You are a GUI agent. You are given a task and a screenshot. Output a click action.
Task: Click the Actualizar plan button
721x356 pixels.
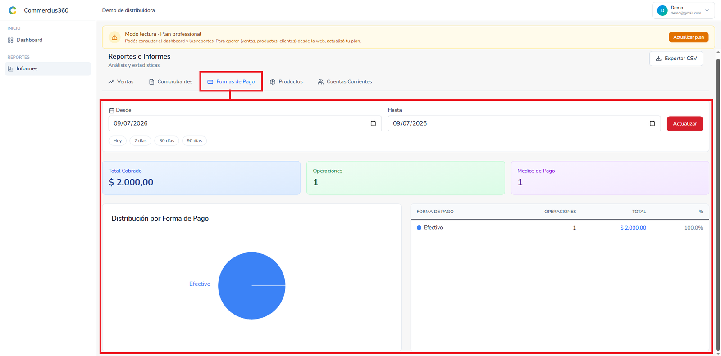click(x=688, y=37)
